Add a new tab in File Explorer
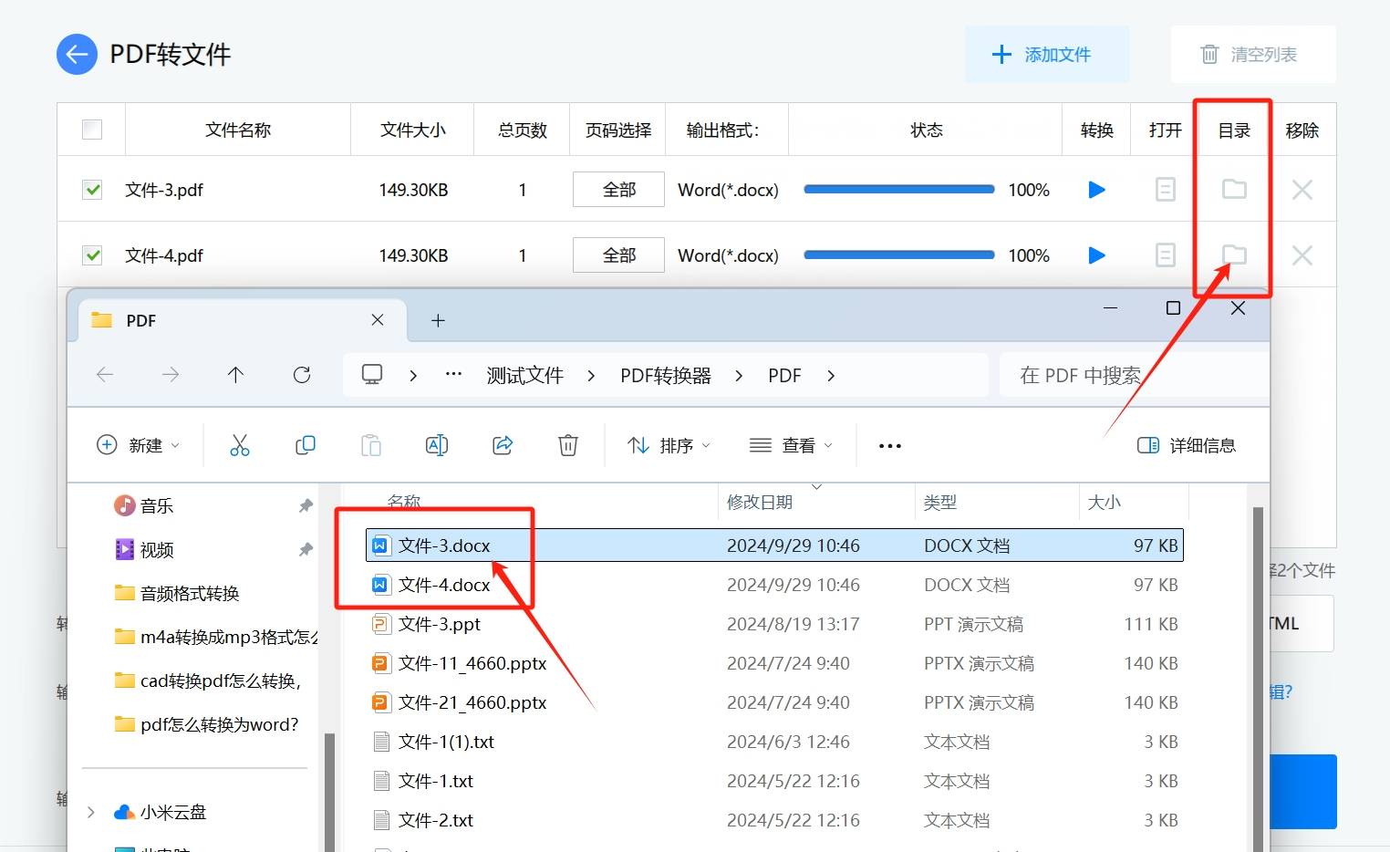This screenshot has height=852, width=1390. click(438, 320)
